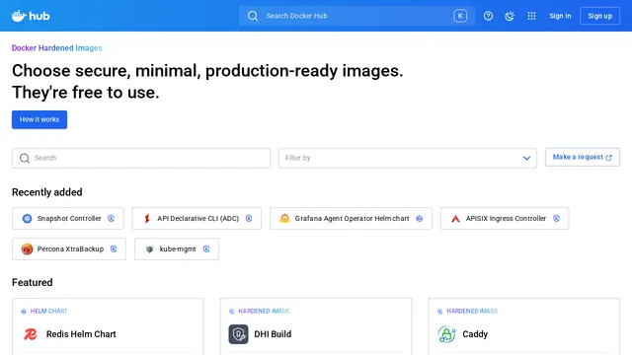
Task: Click the hardened badge on Snapshot Controller
Action: coord(112,218)
